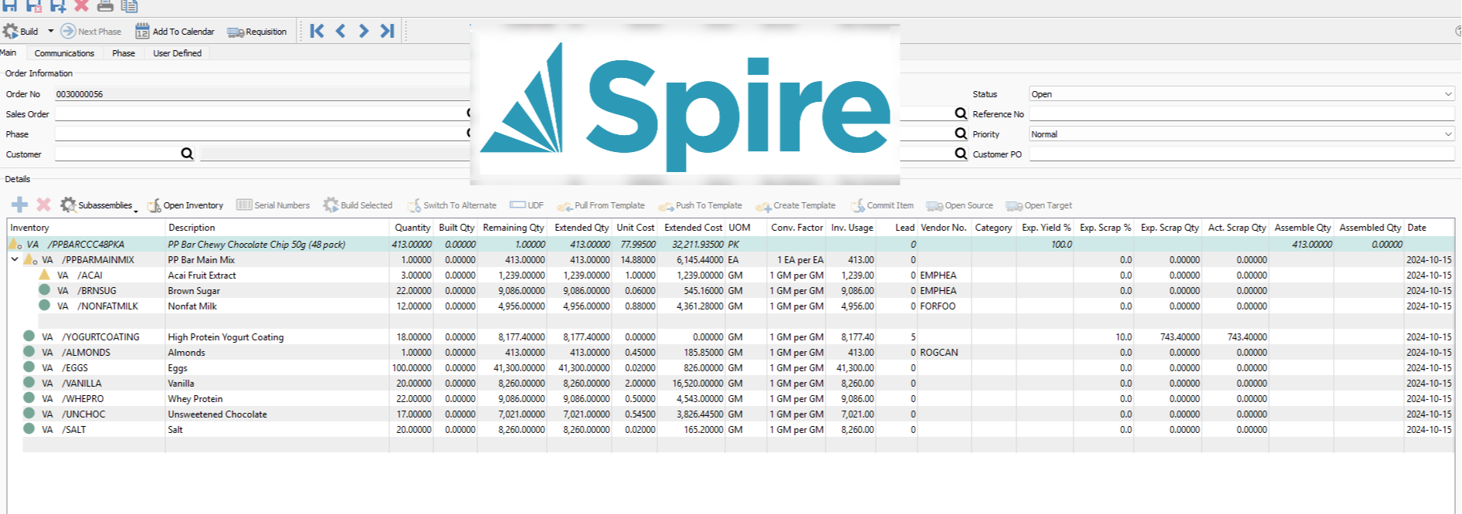The height and width of the screenshot is (514, 1462).
Task: Click the UDF button
Action: tap(527, 205)
